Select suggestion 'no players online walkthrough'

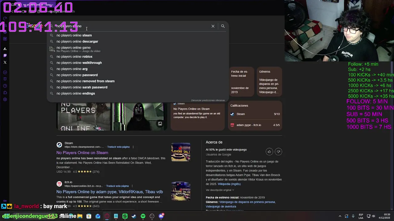pyautogui.click(x=138, y=63)
